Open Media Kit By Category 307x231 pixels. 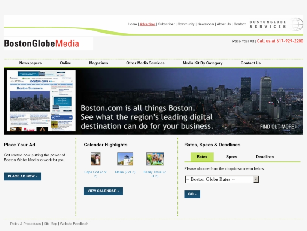(203, 63)
